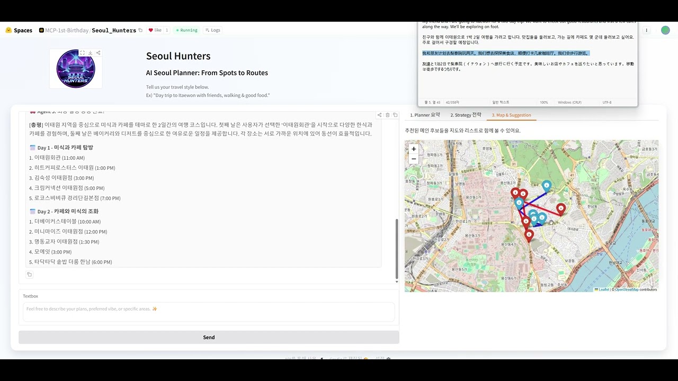678x381 pixels.
Task: Zoom out on the map
Action: tap(414, 159)
